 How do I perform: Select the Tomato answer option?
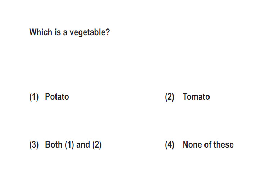tap(196, 96)
